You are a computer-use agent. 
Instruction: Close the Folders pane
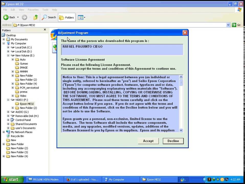point(45,30)
